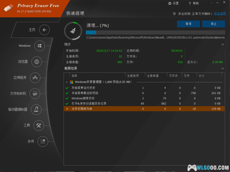Viewport: 230px width, 172px height.
Task: Click the cleaning progress bar
Action: (156, 32)
